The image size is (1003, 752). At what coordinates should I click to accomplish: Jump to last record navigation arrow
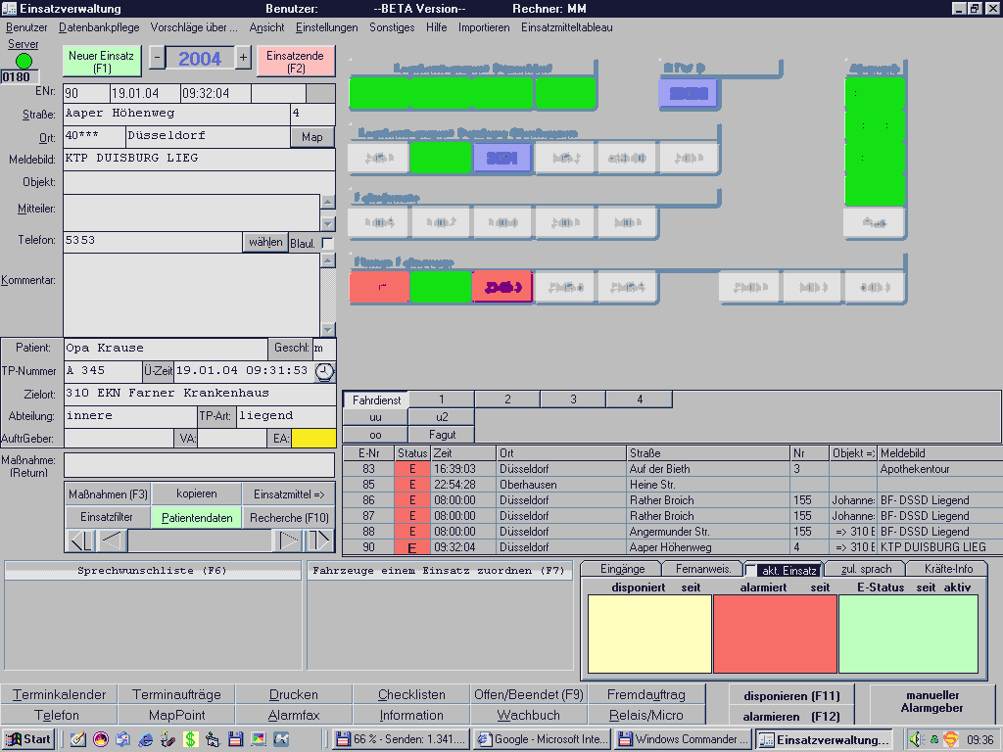[x=319, y=540]
